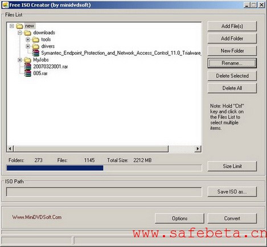The image size is (267, 247).
Task: Click the folder icon of new
Action: (19, 26)
